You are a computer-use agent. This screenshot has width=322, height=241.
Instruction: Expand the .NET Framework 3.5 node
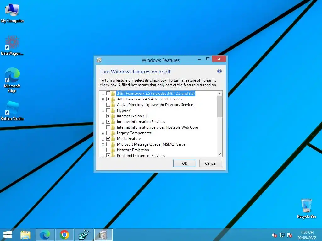(x=103, y=94)
